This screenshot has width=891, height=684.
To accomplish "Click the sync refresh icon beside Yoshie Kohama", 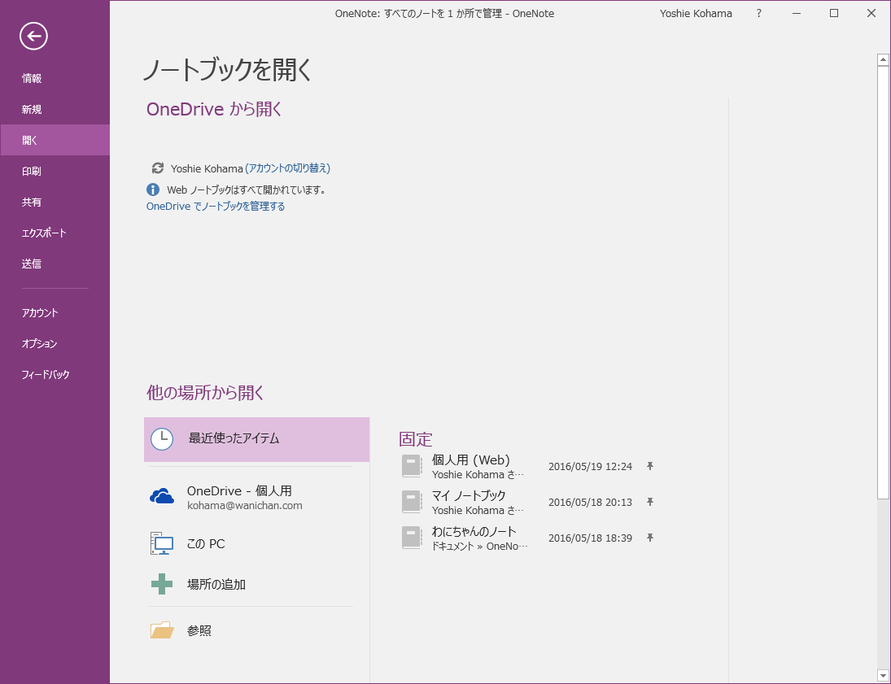I will [157, 168].
